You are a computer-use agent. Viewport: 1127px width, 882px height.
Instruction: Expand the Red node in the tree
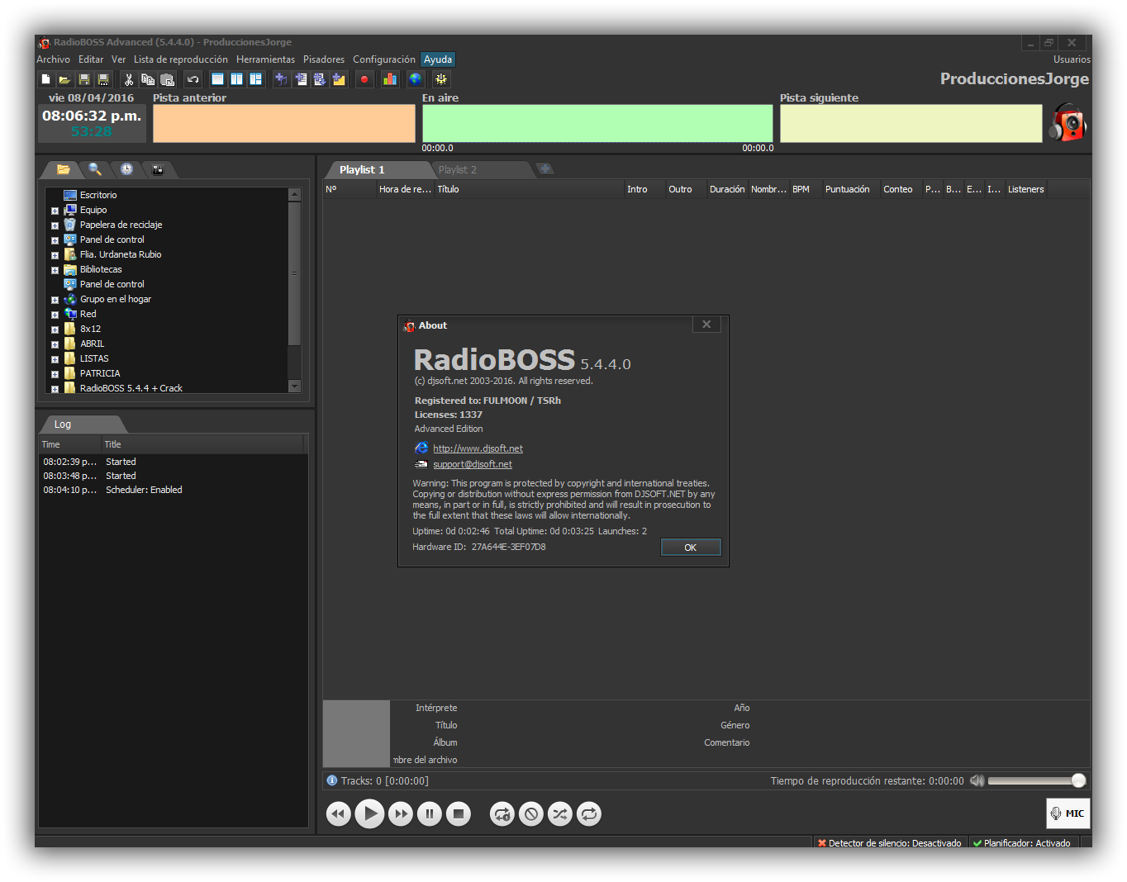(x=55, y=314)
